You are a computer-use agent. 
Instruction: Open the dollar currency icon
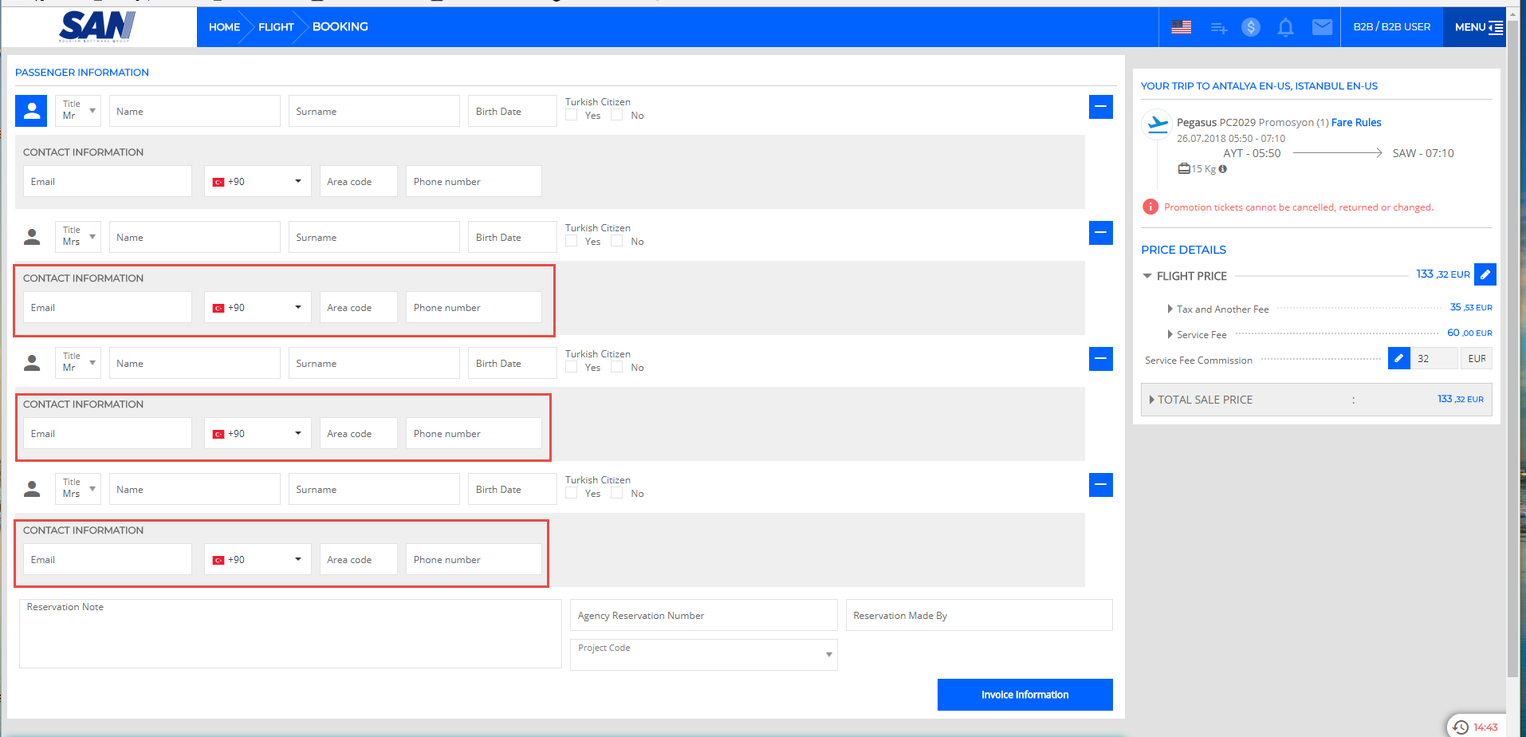[1250, 27]
